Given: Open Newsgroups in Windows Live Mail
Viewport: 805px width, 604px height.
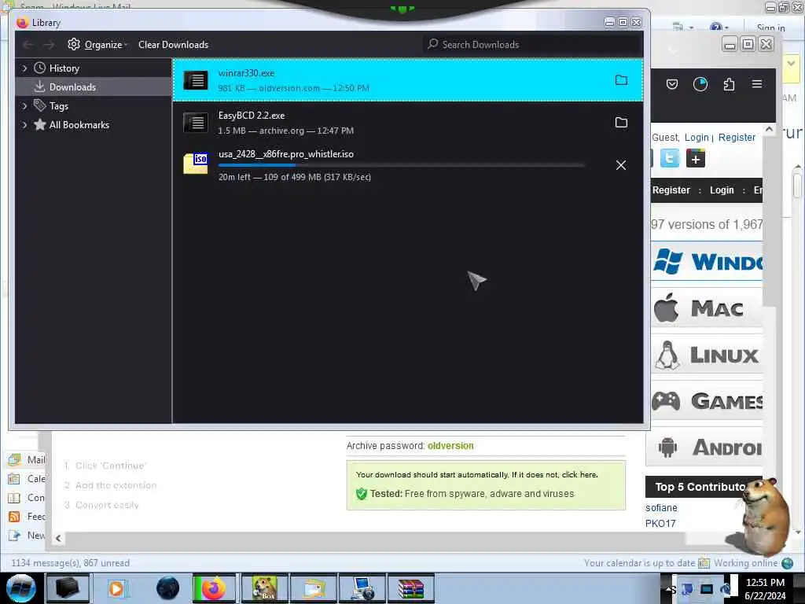Looking at the screenshot, I should [x=27, y=535].
